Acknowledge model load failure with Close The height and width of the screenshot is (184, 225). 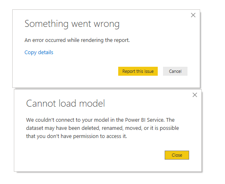pos(177,155)
